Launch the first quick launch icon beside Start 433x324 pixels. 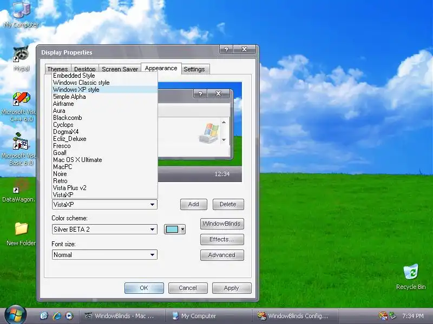click(44, 316)
